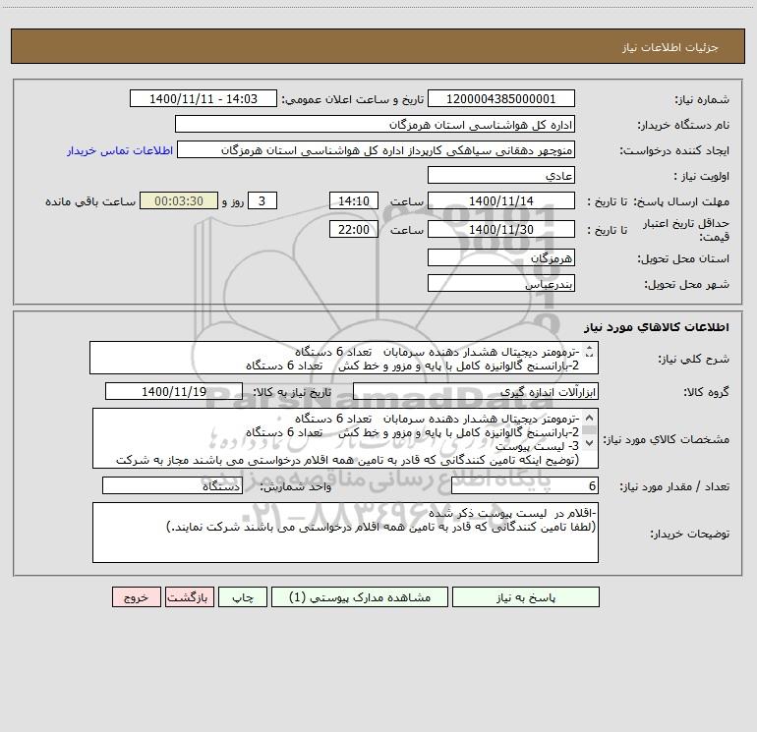The image size is (757, 732).
Task: Click scroll up arrow in specifications box
Action: coord(589,418)
